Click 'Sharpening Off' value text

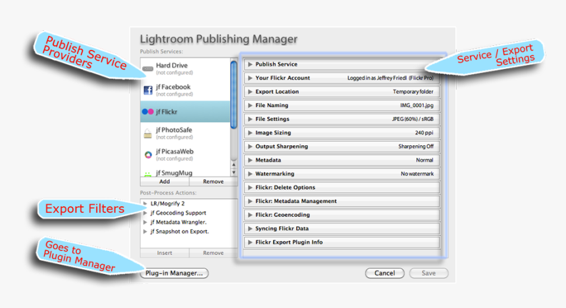(416, 146)
